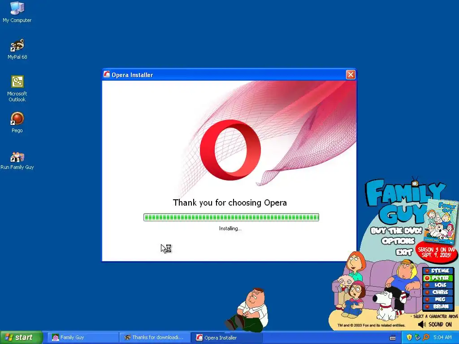459x344 pixels.
Task: Click the Opera Installer title bar icon
Action: point(107,75)
